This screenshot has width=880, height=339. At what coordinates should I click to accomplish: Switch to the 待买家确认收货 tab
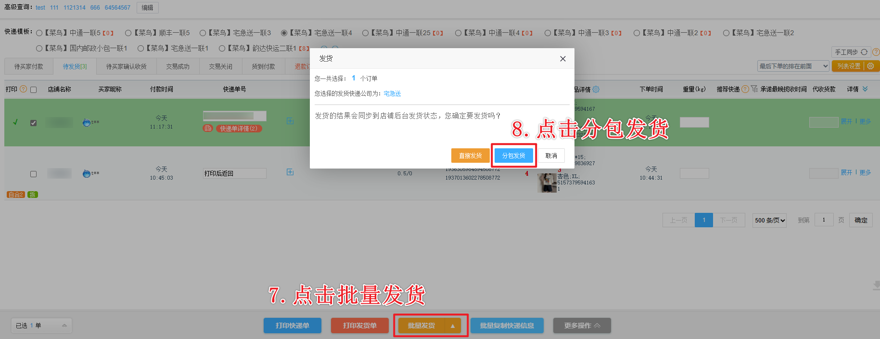coord(126,66)
